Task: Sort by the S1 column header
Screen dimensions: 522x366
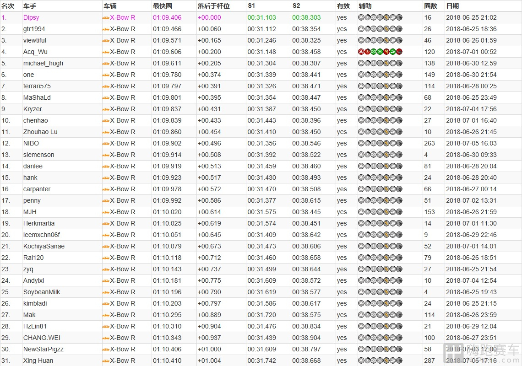Action: point(251,5)
